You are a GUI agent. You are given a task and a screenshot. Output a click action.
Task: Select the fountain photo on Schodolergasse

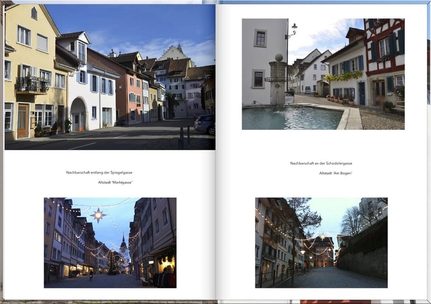pyautogui.click(x=323, y=74)
